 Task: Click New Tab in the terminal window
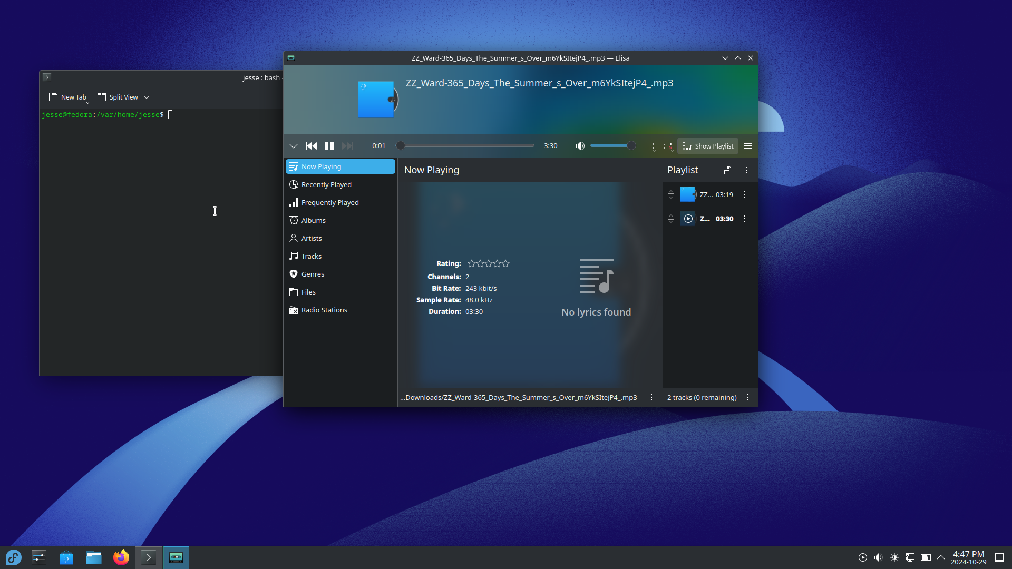tap(67, 97)
